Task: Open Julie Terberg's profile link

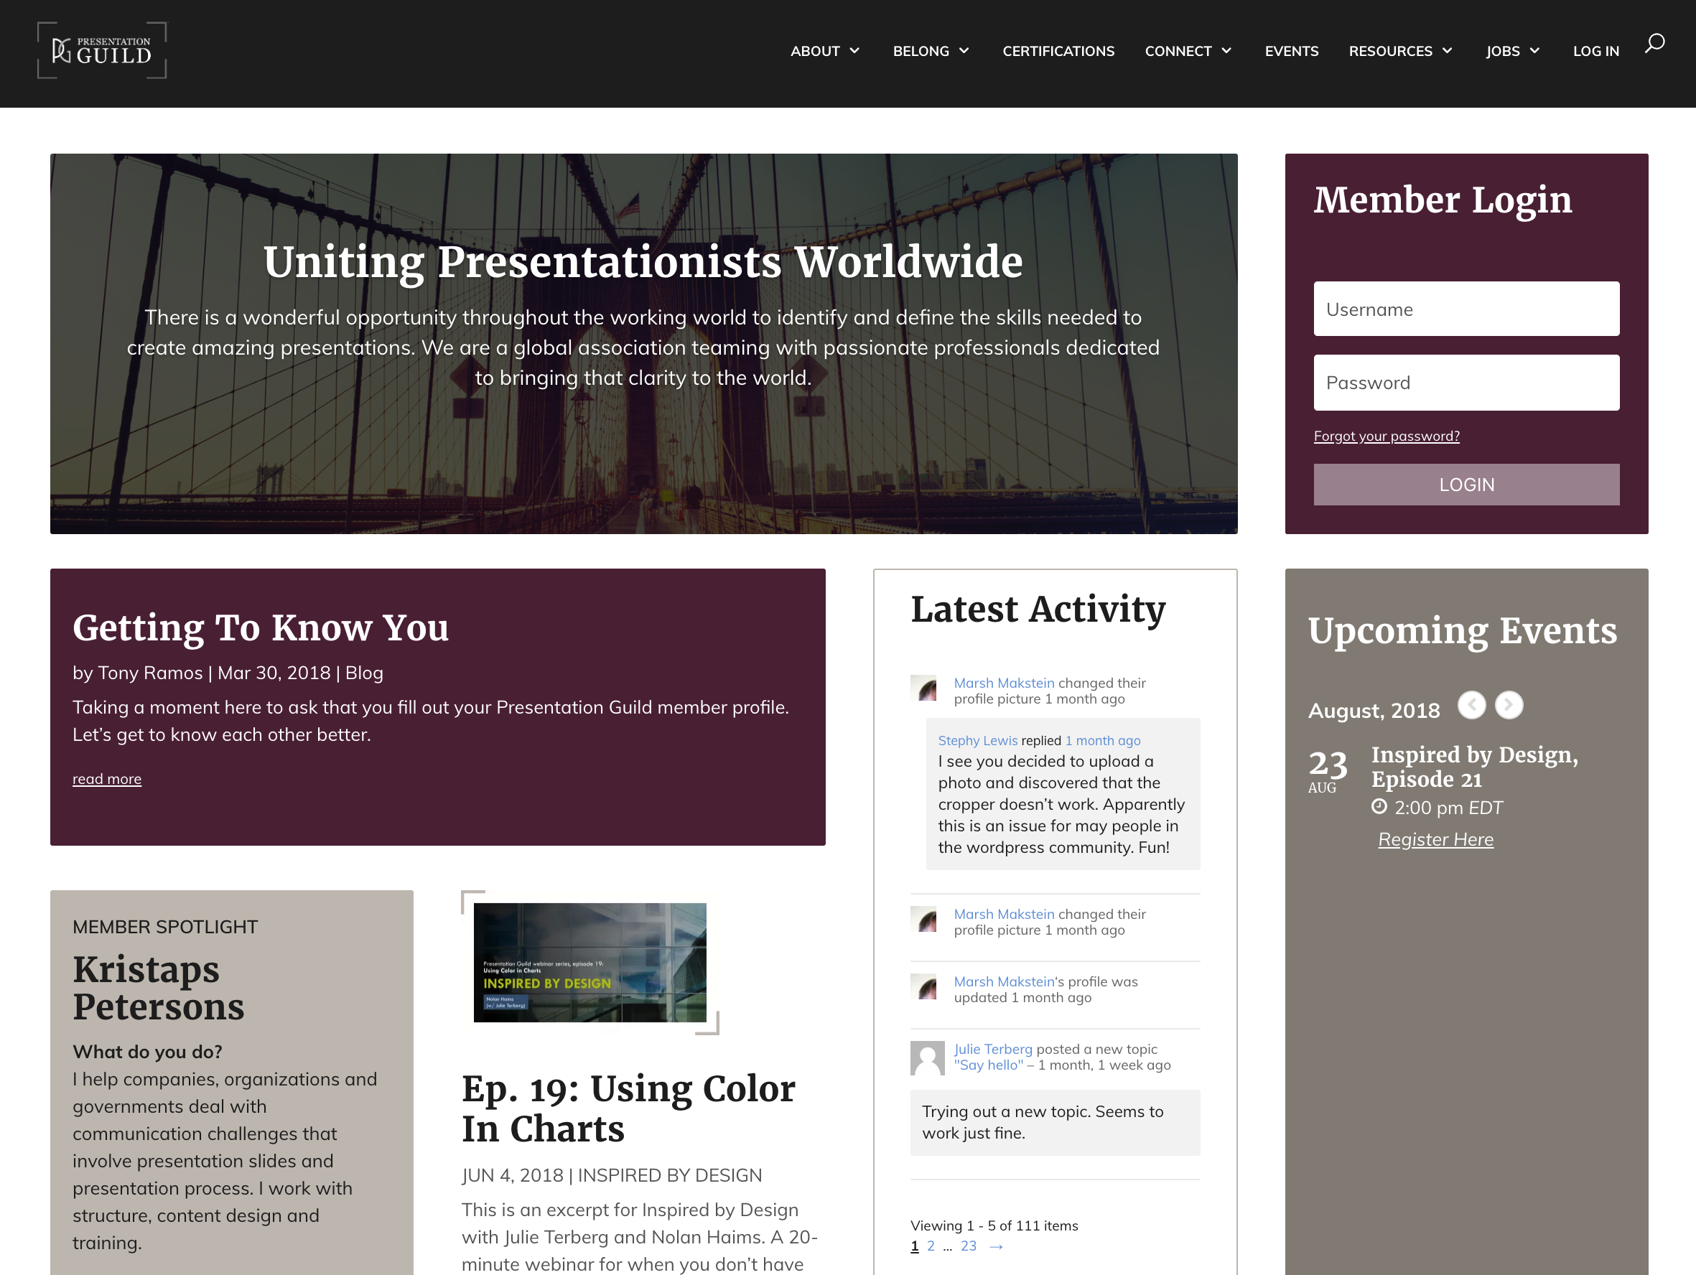Action: pyautogui.click(x=993, y=1049)
